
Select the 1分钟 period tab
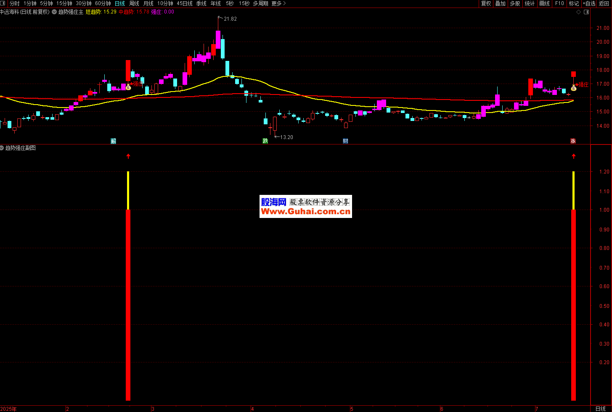[30, 3]
